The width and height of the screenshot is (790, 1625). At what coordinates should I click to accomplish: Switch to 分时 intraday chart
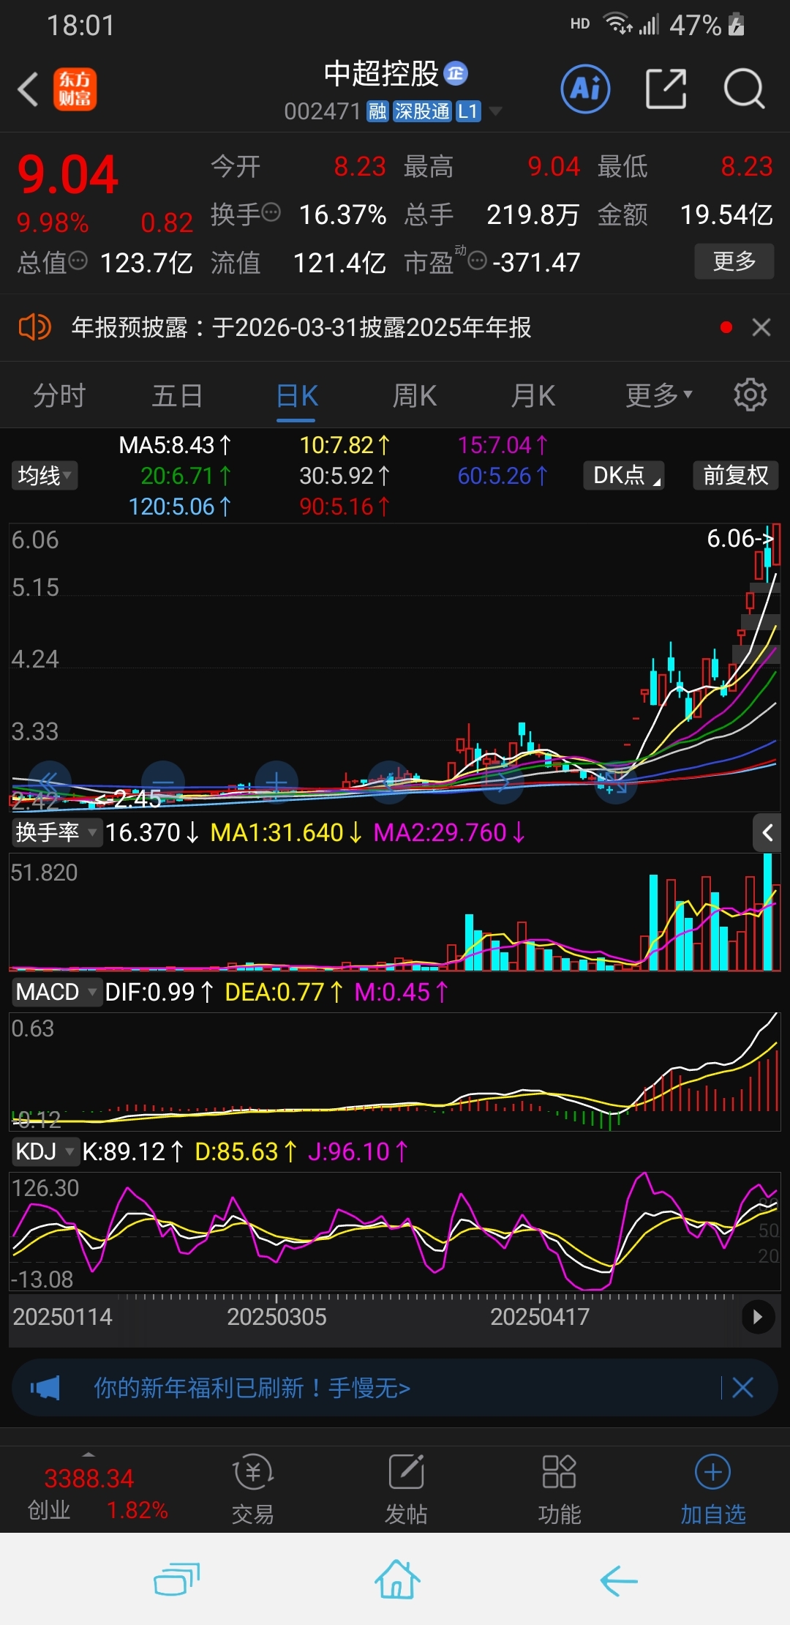pos(59,396)
